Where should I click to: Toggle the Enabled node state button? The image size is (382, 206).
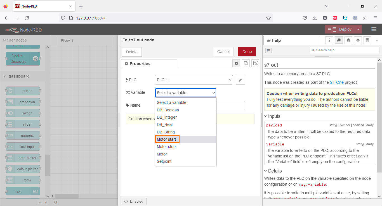pyautogui.click(x=134, y=201)
